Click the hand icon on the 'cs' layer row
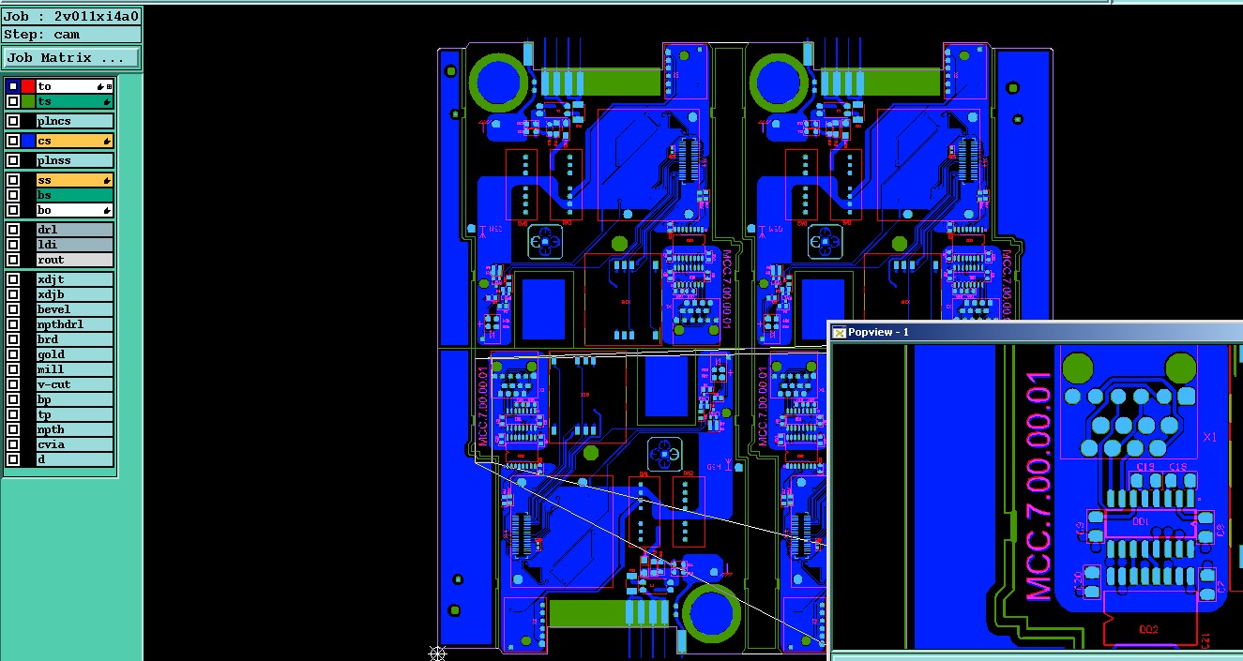 (x=108, y=141)
